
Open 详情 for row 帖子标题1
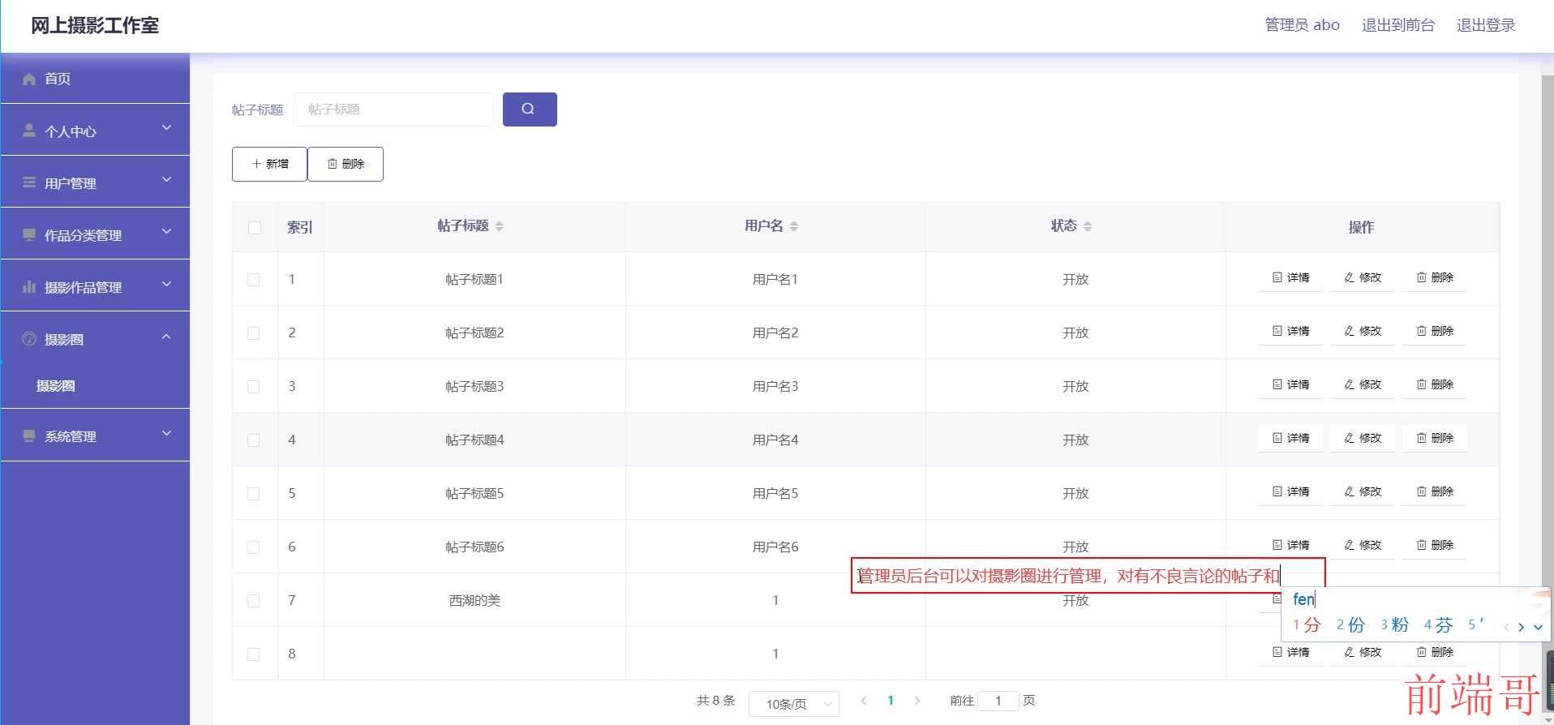click(1290, 277)
